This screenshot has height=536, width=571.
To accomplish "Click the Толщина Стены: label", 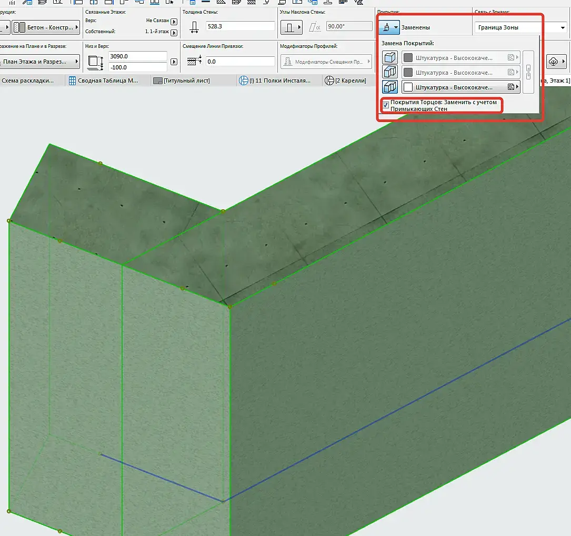I will point(201,12).
